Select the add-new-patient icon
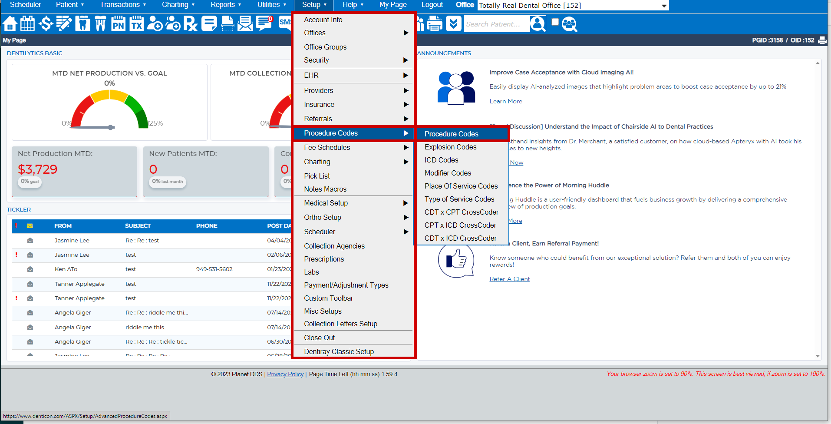The height and width of the screenshot is (424, 831). [155, 25]
